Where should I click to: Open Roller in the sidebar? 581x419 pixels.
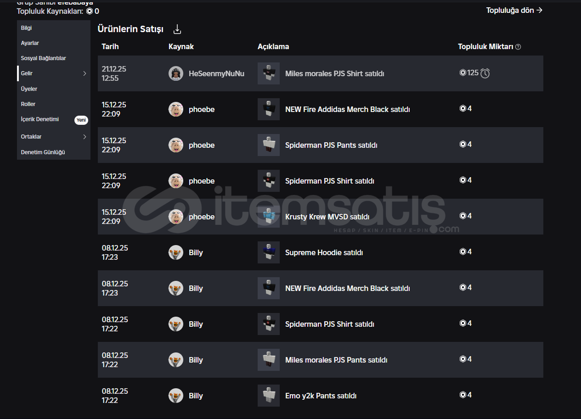coord(28,104)
